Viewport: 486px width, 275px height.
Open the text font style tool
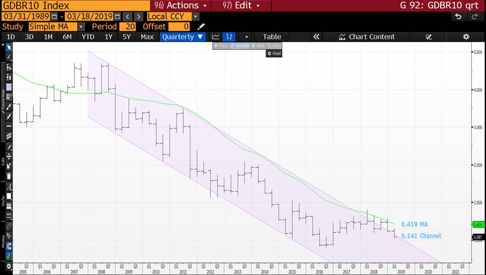tap(9, 187)
